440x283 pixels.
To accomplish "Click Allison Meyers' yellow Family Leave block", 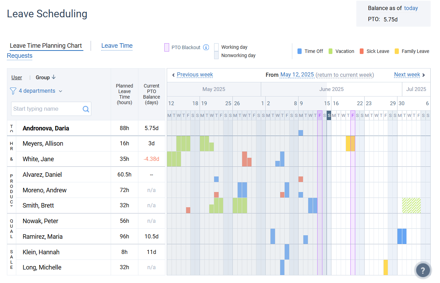I will (350, 144).
